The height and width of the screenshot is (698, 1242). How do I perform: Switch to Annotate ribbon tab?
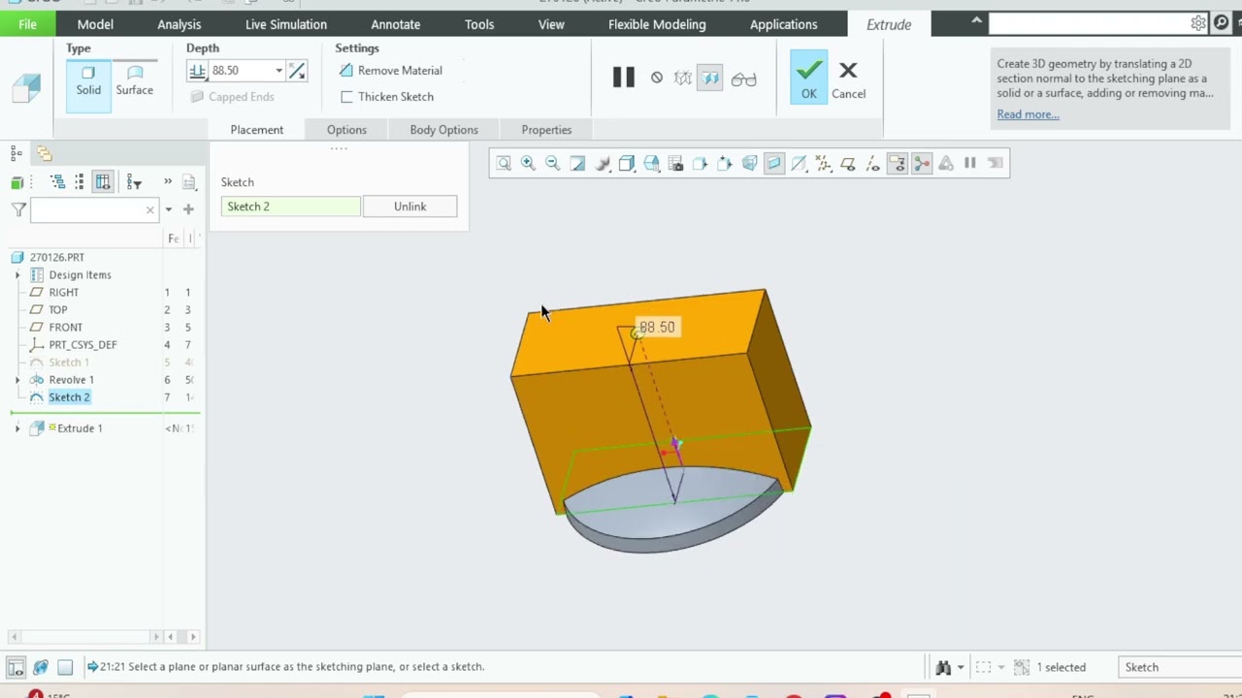point(396,24)
